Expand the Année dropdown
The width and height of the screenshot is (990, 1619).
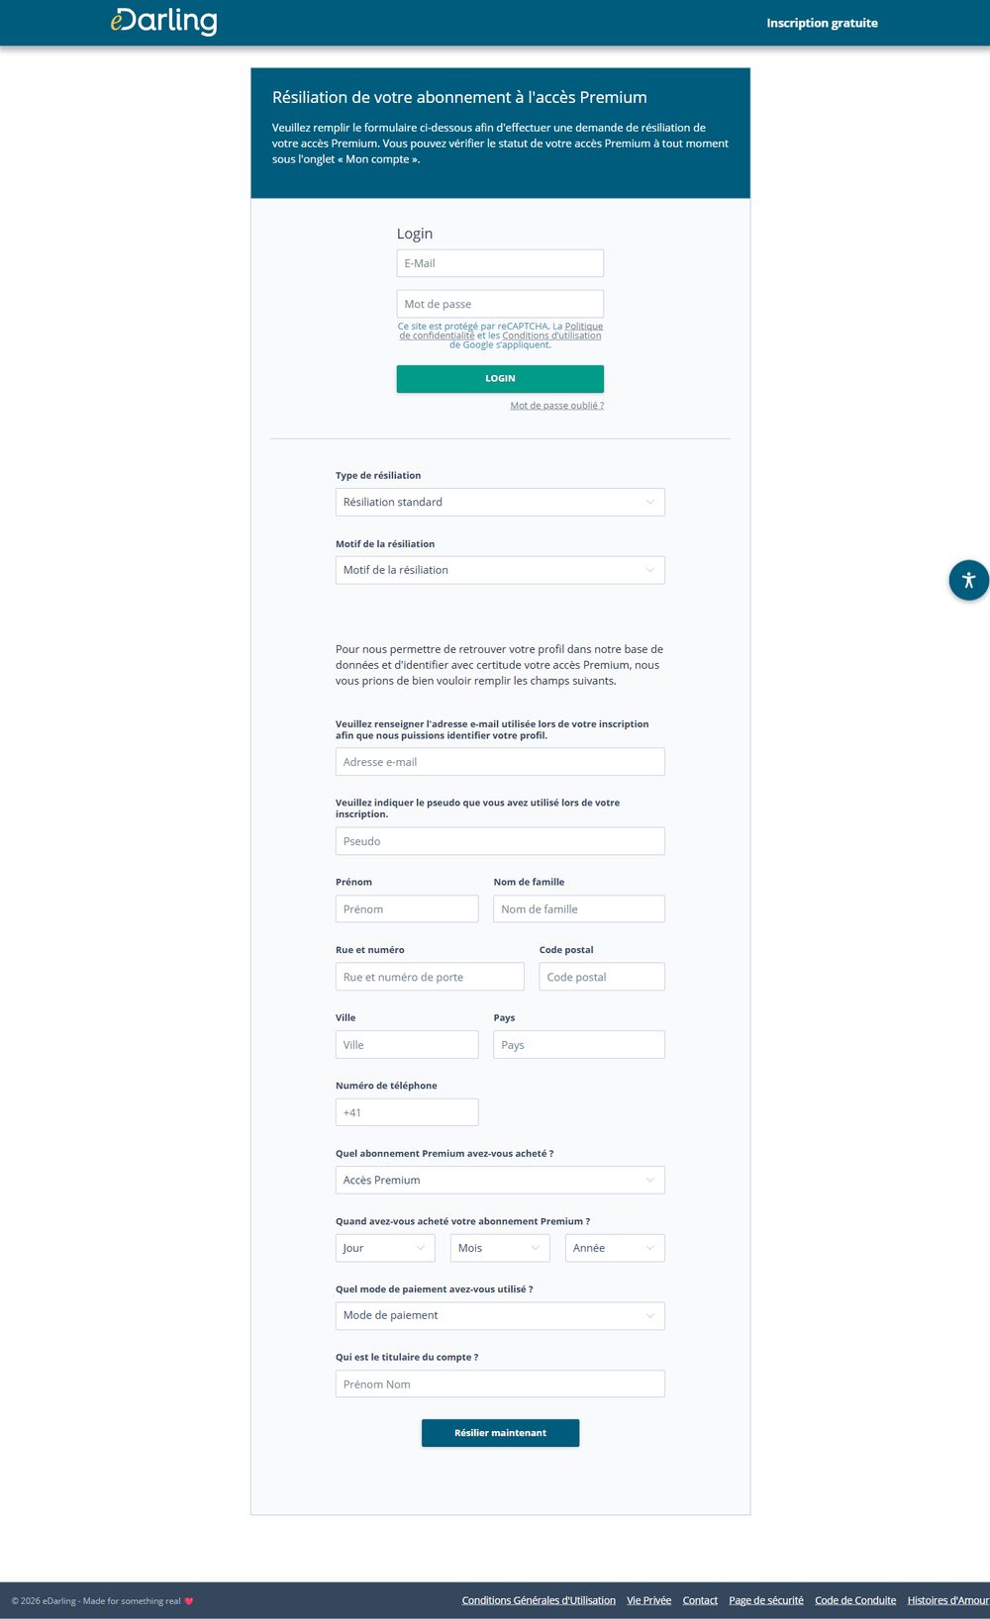pyautogui.click(x=615, y=1248)
